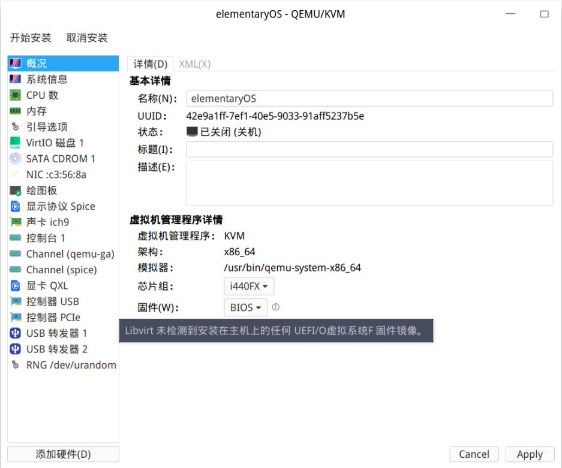
Task: Click 开始安装 to begin installation
Action: pyautogui.click(x=31, y=38)
